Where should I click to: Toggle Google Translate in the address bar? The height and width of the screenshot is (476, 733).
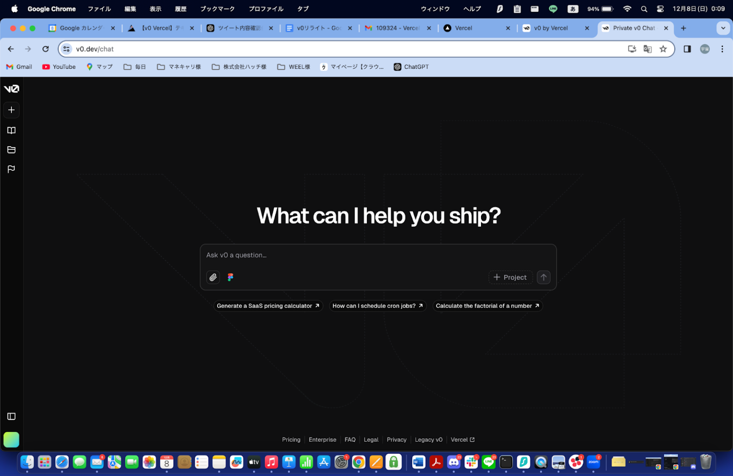(x=648, y=49)
